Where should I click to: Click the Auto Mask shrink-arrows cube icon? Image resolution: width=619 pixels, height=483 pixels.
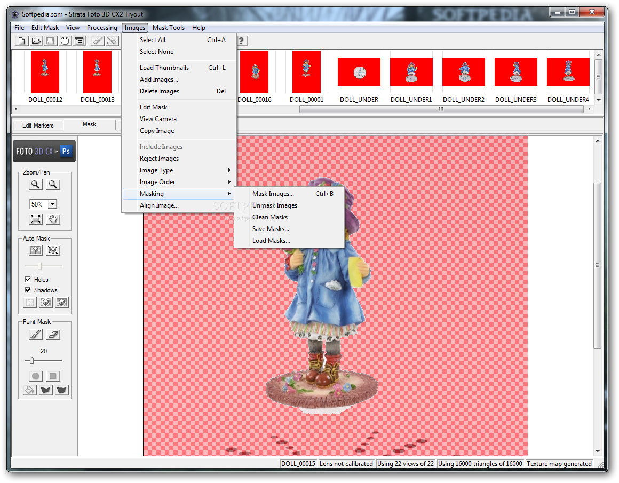coord(53,250)
